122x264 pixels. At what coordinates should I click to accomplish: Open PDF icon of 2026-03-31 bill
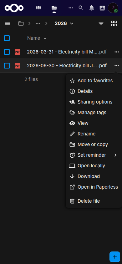tap(18, 52)
